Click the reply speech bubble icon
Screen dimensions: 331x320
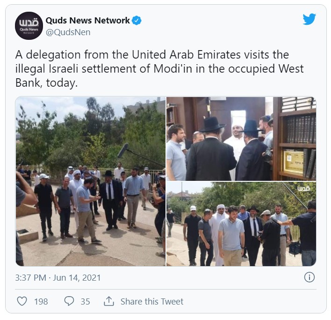[x=69, y=301]
